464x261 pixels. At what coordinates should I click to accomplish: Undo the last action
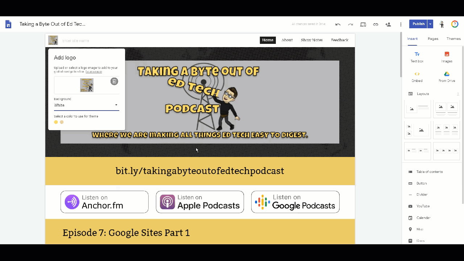pos(338,24)
